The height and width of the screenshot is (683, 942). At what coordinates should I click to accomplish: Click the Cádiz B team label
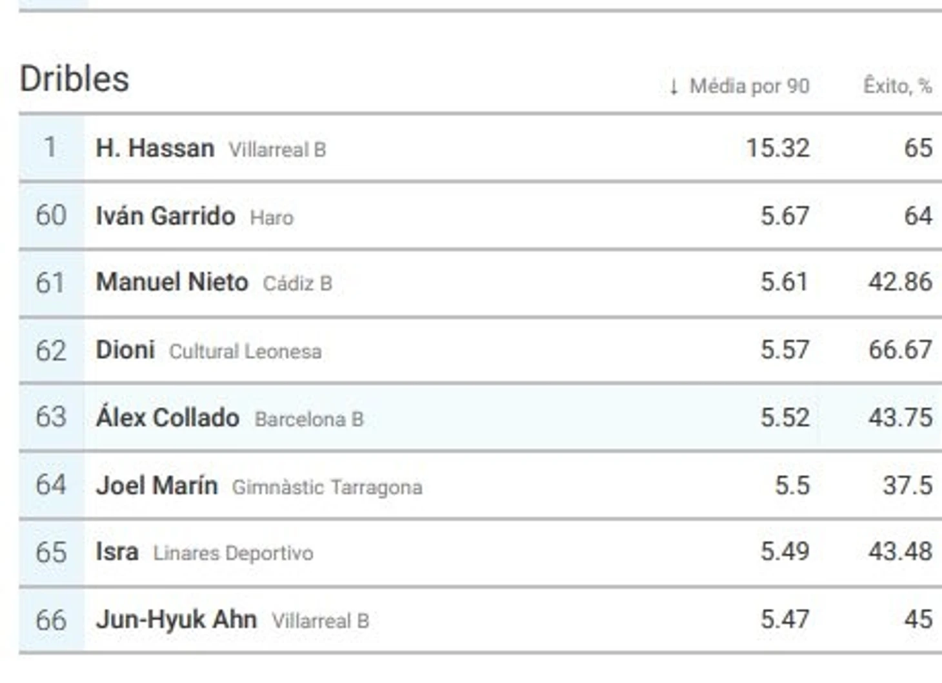297,283
